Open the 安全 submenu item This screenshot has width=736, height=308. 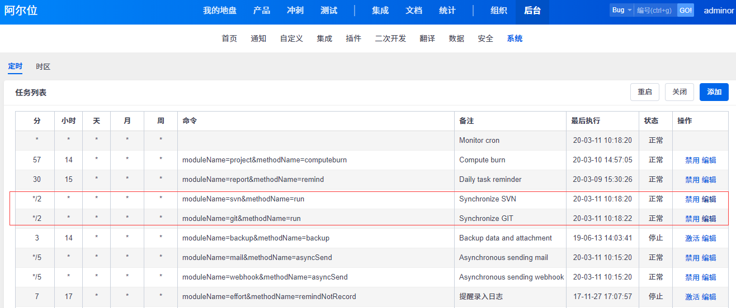(485, 38)
